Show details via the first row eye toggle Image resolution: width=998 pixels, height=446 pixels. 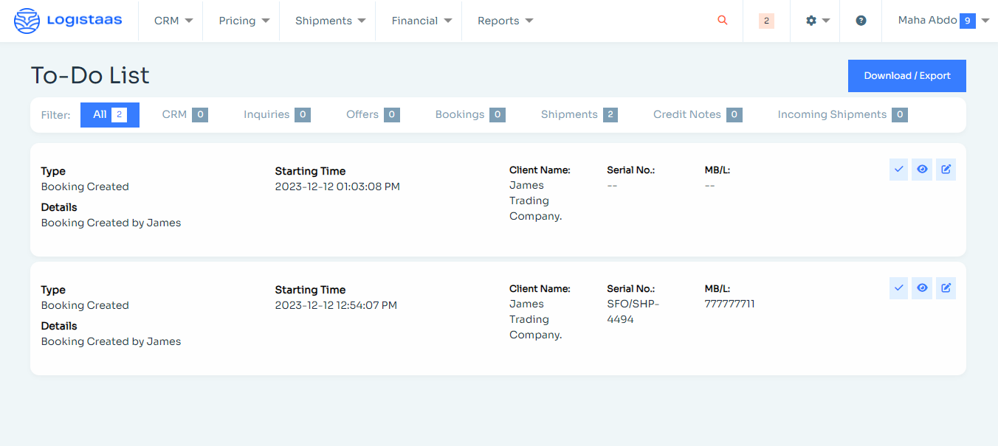click(x=922, y=169)
